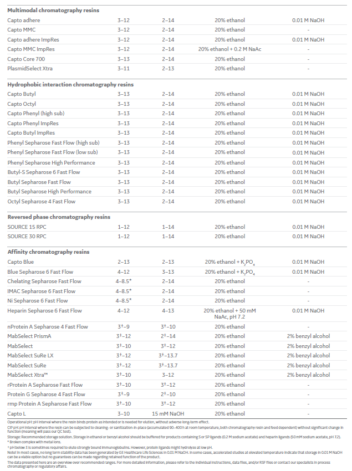
Task: Select 'Capto Phenyl (high sub)' row name
Action: click(x=36, y=113)
